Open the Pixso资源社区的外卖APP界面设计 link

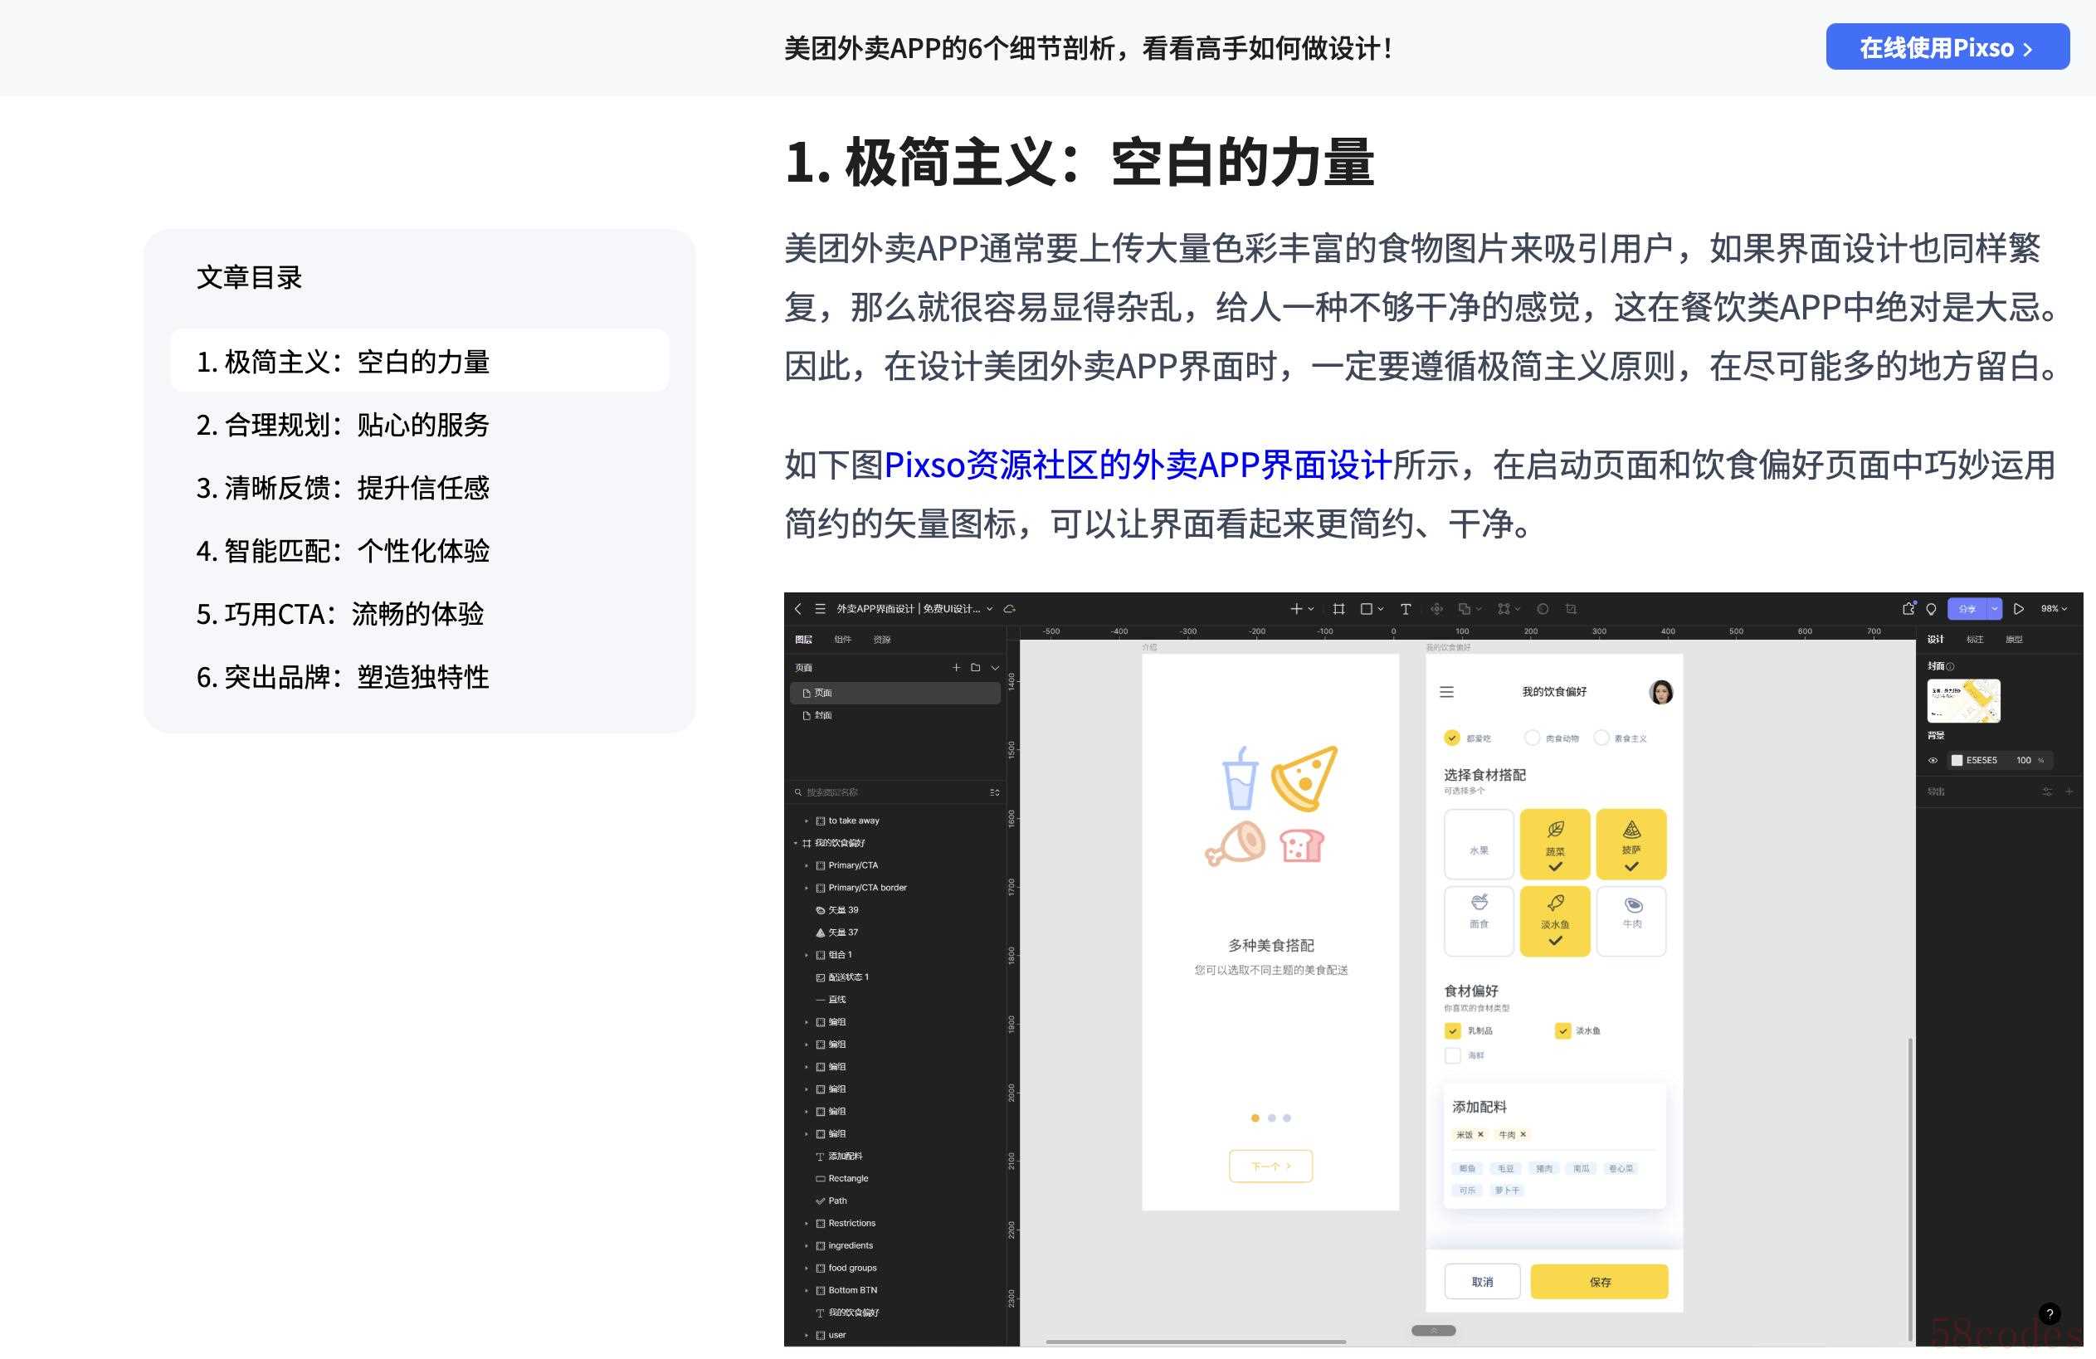(x=1137, y=465)
